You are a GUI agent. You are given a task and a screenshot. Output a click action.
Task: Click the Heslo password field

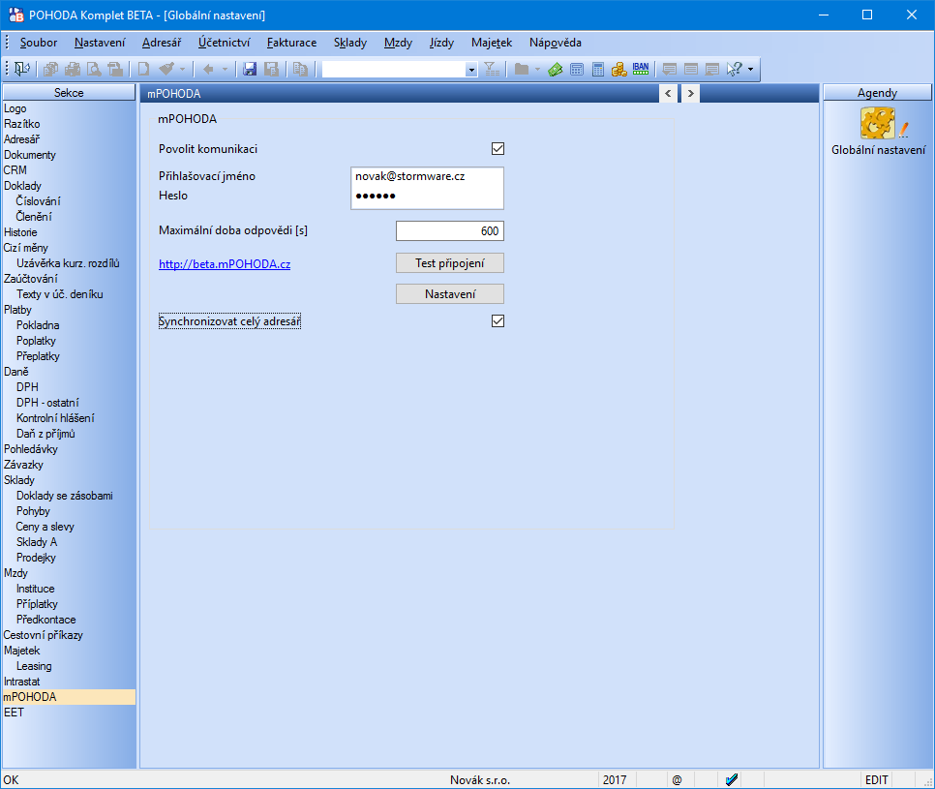pyautogui.click(x=427, y=196)
